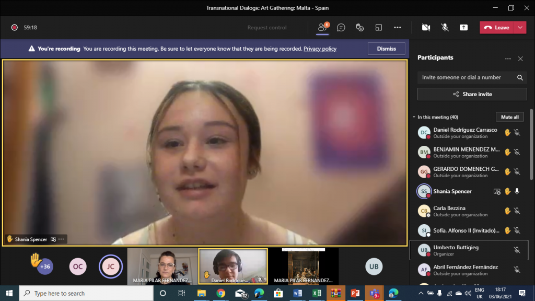Open the Privacy policy link
The image size is (535, 301).
[x=320, y=49]
